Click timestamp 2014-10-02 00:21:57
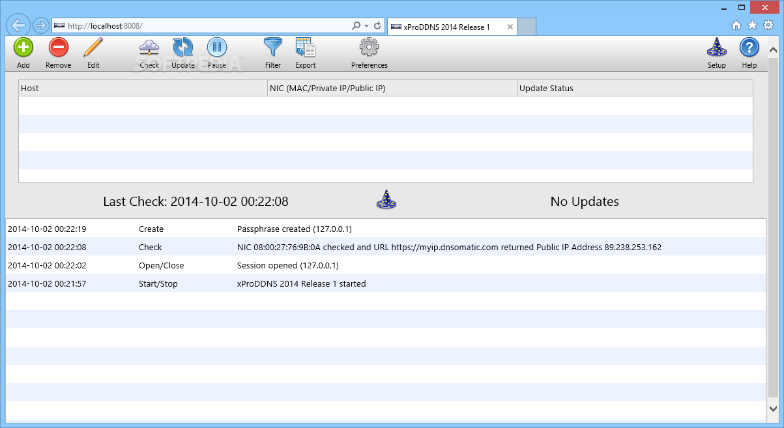The width and height of the screenshot is (784, 428). (47, 284)
